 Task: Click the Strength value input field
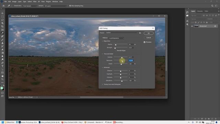point(131,48)
